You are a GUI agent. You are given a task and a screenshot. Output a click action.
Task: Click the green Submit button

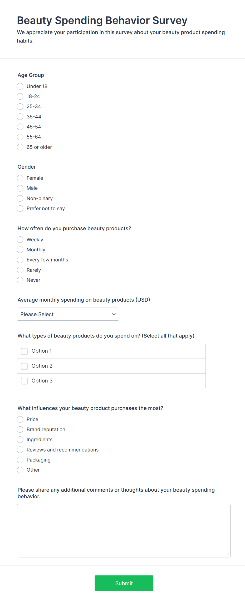point(124,583)
